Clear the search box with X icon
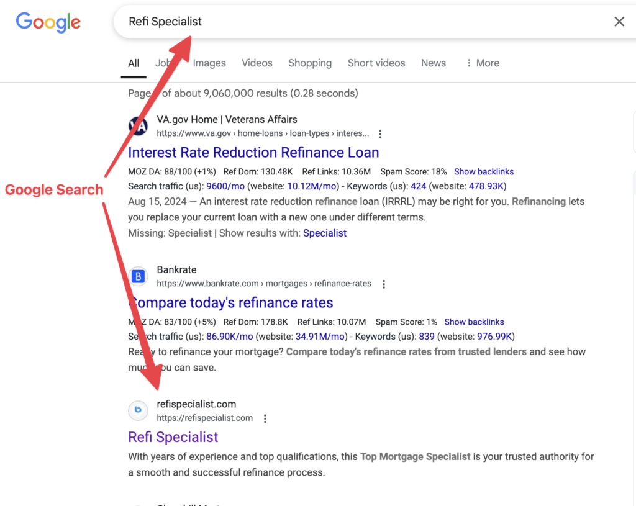636x506 pixels. point(619,22)
